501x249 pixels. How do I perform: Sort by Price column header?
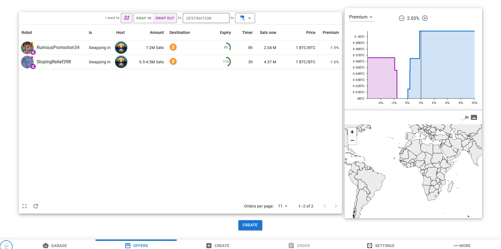[311, 32]
